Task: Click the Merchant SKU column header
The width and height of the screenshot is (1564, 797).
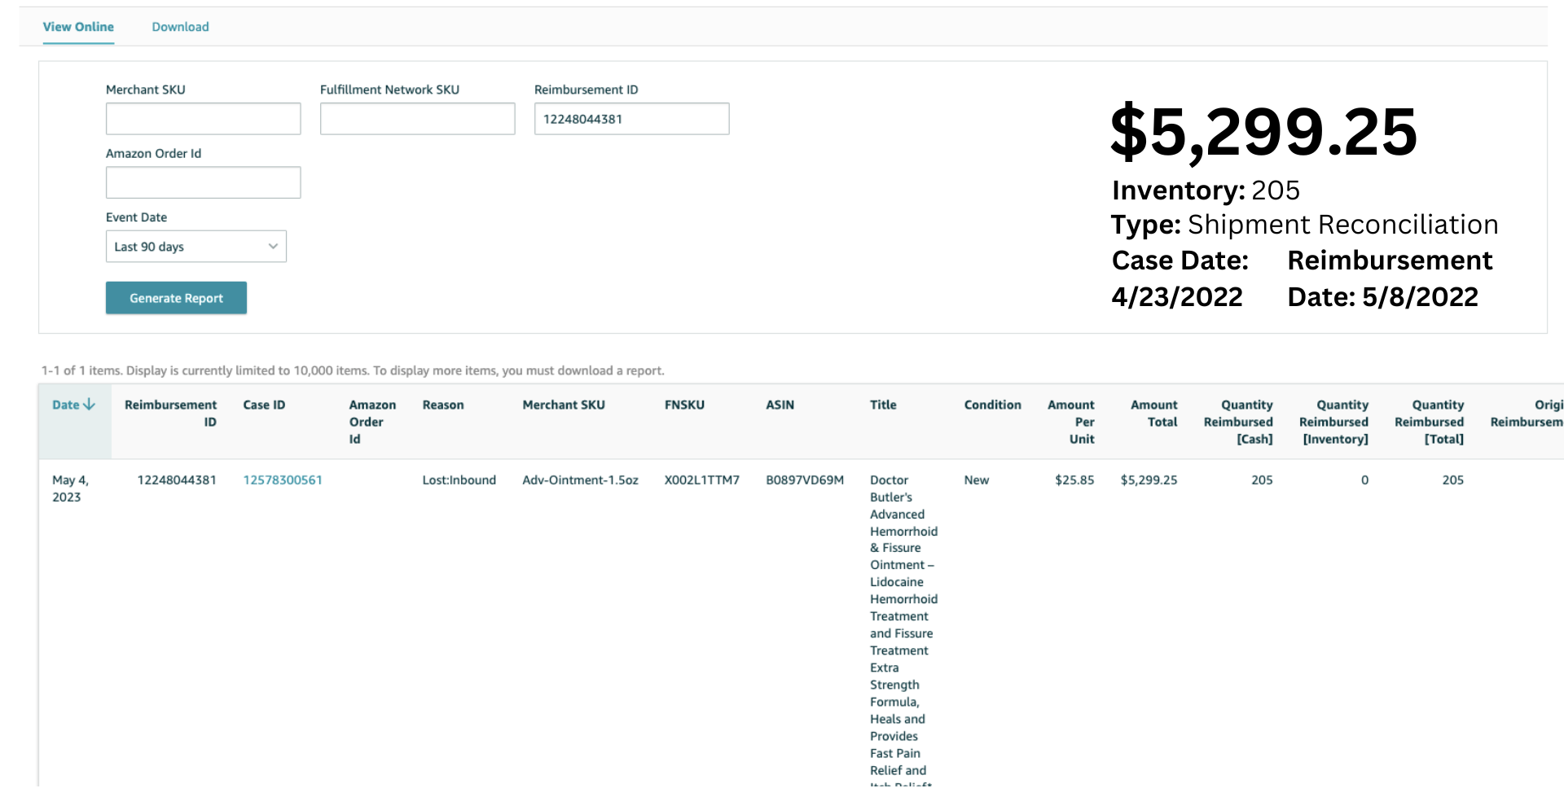Action: pos(563,405)
